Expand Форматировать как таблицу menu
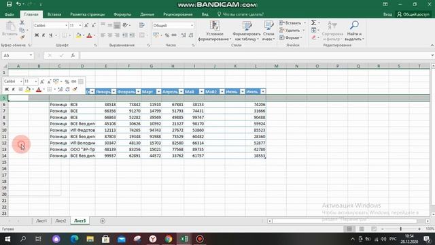 246,31
